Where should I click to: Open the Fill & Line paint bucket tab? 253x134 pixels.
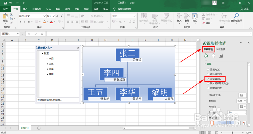[x=206, y=56]
